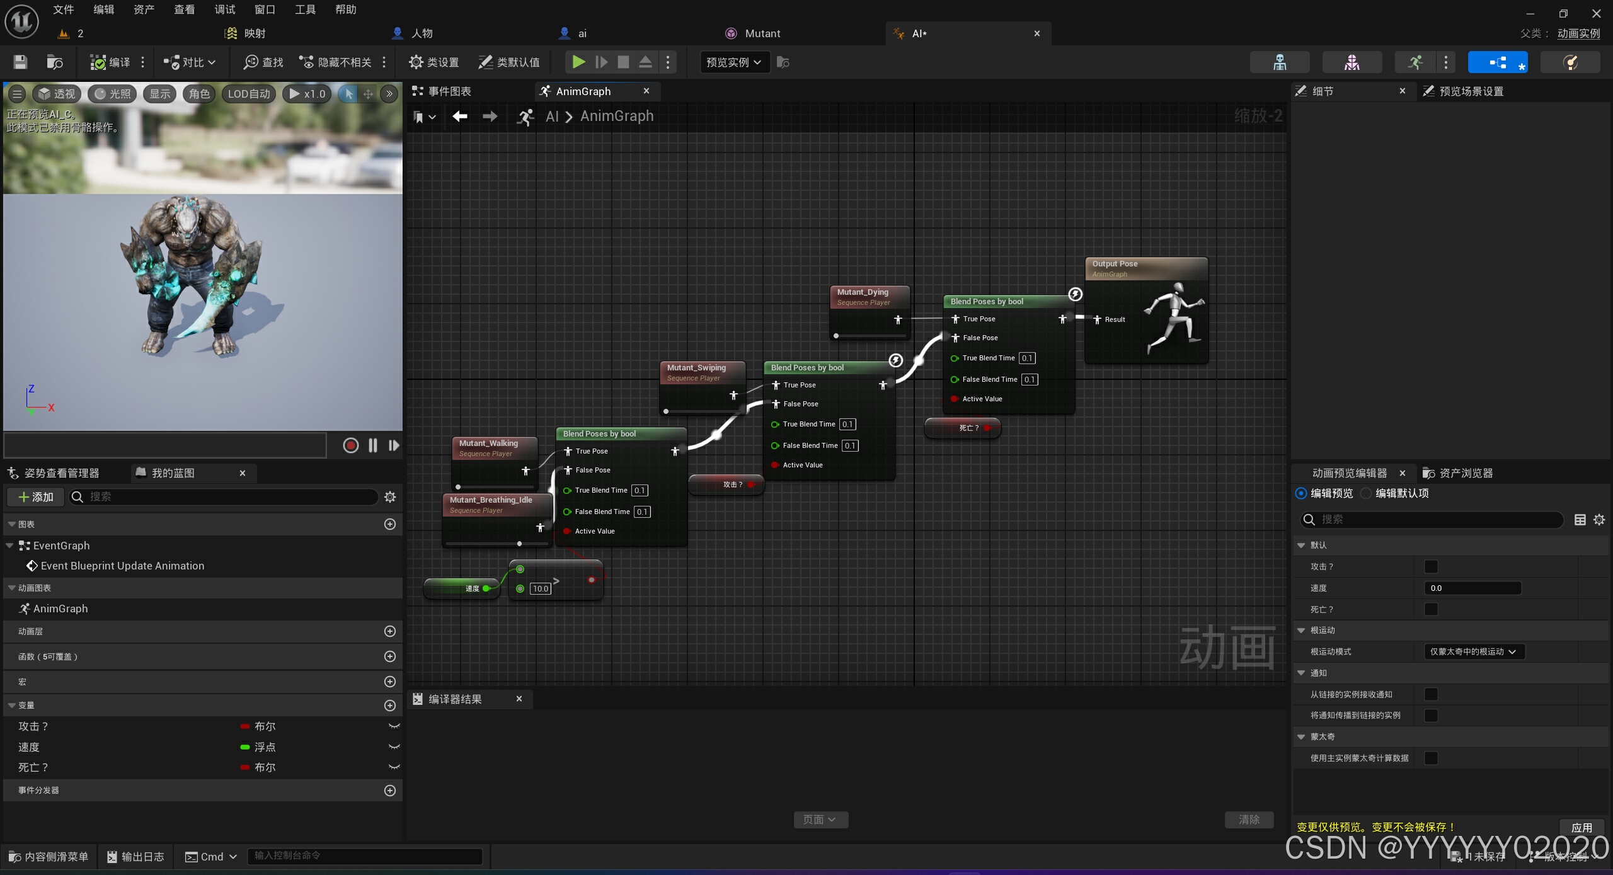Open the skeleton editing mode icon
The width and height of the screenshot is (1613, 875).
click(1280, 62)
